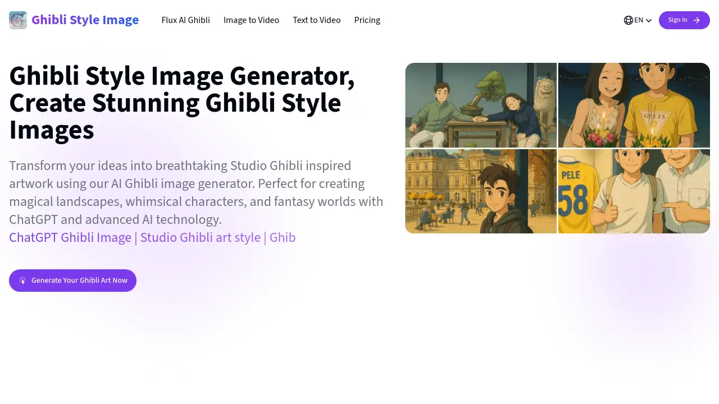Open the Pricing page
The height and width of the screenshot is (404, 719).
(367, 20)
